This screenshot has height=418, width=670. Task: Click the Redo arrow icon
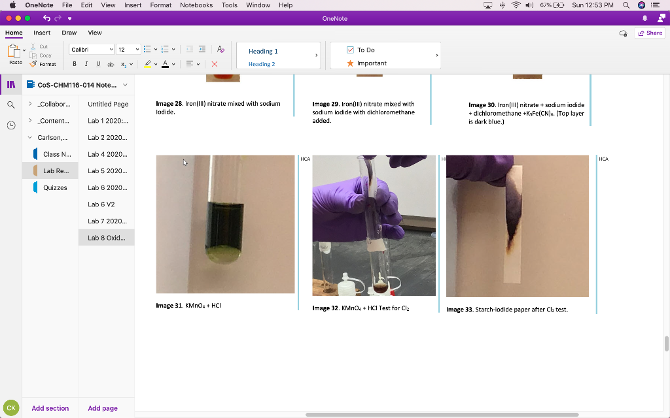click(58, 18)
